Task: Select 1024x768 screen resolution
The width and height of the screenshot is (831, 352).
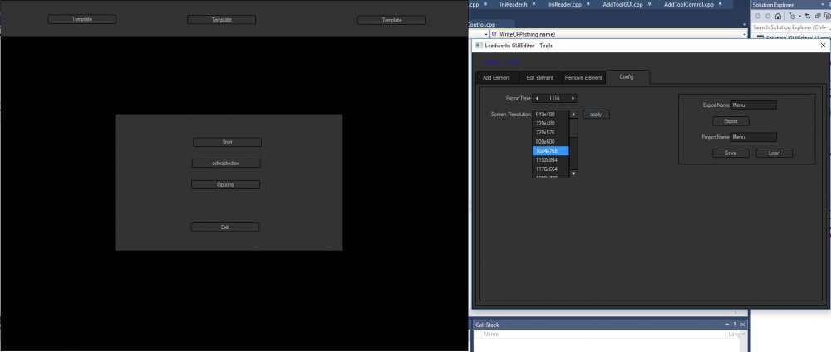Action: tap(550, 150)
